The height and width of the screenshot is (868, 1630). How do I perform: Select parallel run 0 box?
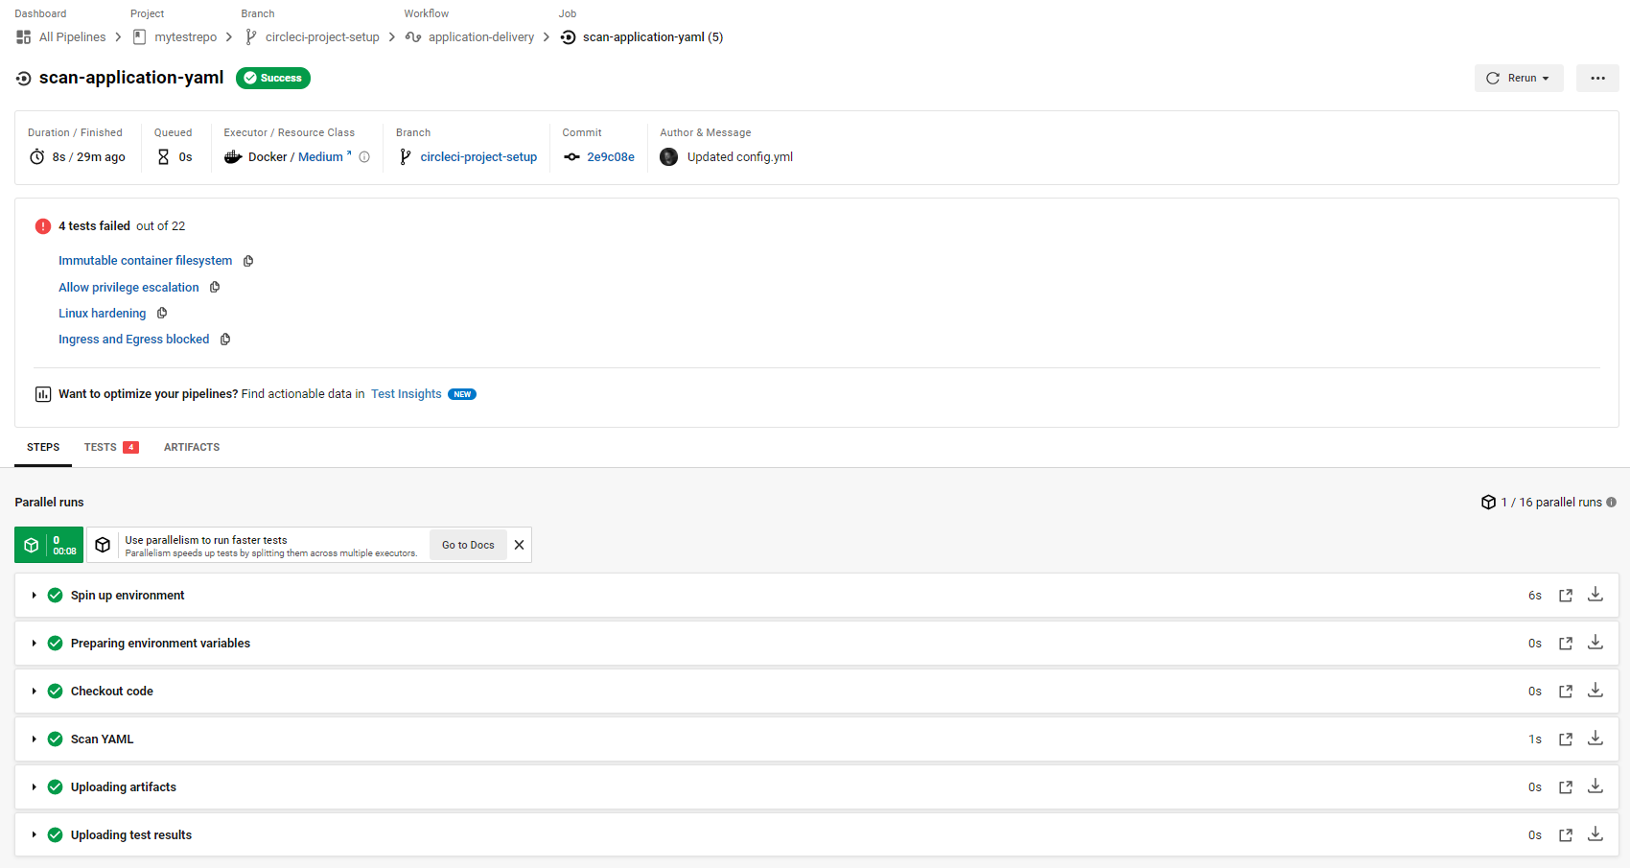[x=49, y=545]
